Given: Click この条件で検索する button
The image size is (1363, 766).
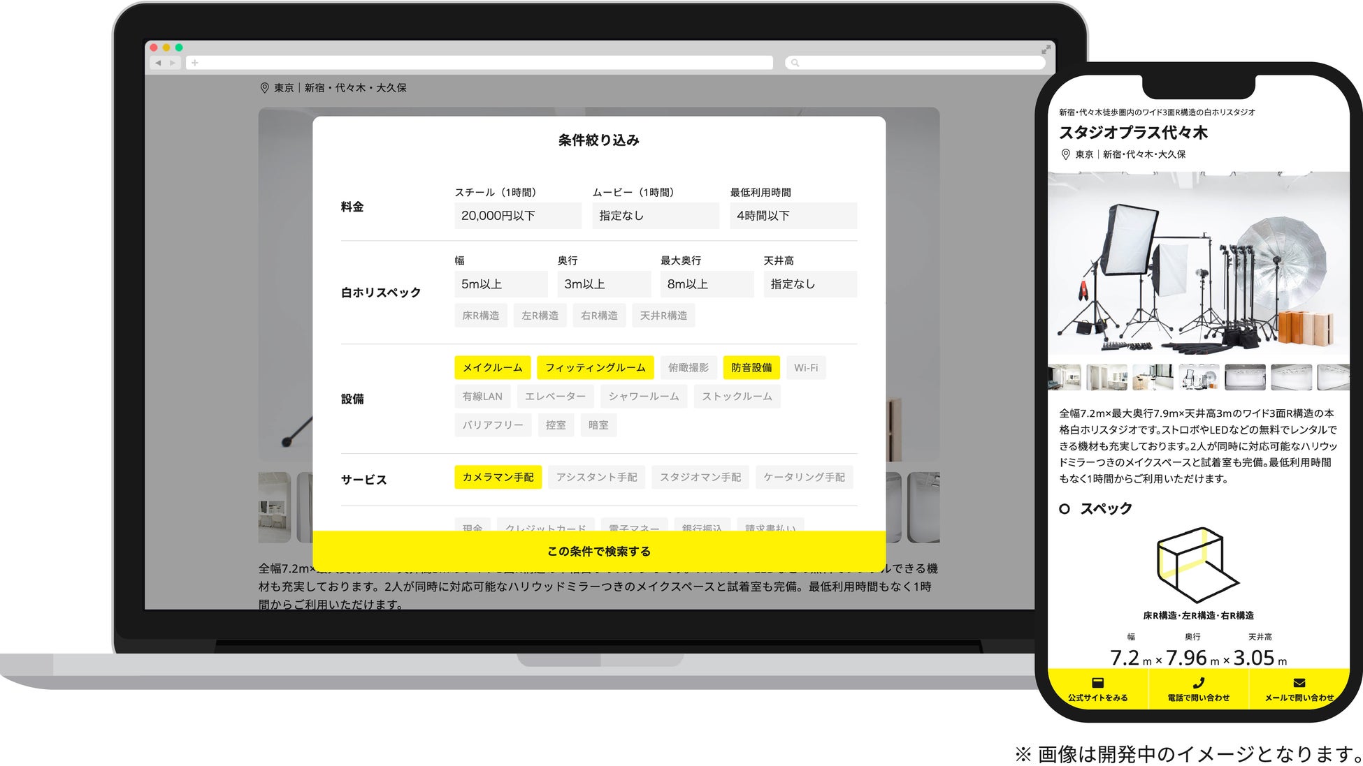Looking at the screenshot, I should [x=598, y=552].
